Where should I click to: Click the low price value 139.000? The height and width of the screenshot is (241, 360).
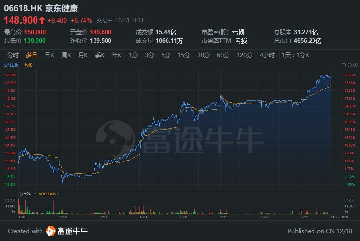pyautogui.click(x=35, y=41)
